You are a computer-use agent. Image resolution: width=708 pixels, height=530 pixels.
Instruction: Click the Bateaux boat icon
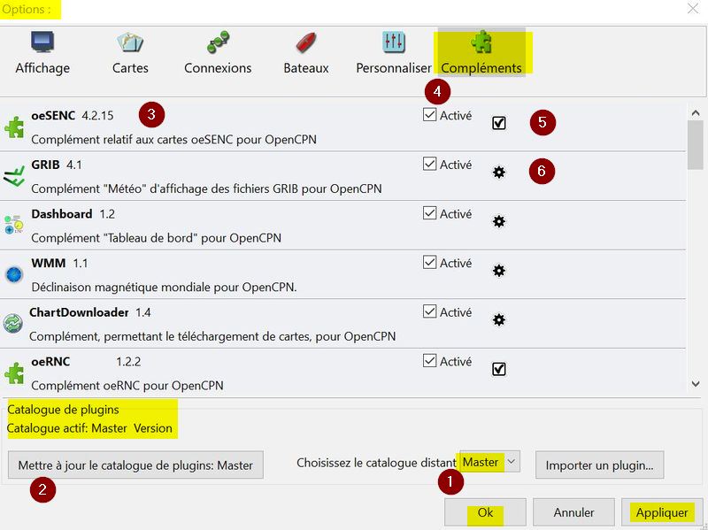[306, 42]
